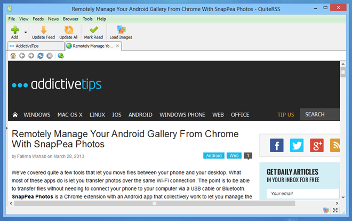Click the browser Stop loading icon

(x=50, y=56)
